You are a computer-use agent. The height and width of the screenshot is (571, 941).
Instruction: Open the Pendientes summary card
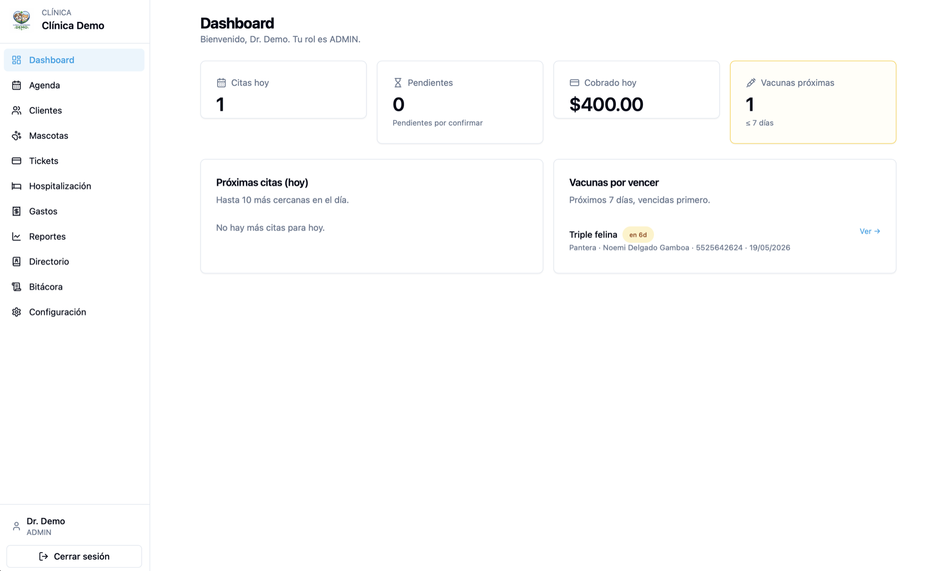460,102
